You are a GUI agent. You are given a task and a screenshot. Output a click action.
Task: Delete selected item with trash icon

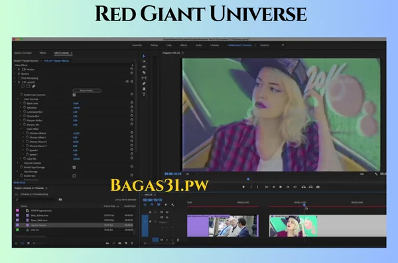132,243
